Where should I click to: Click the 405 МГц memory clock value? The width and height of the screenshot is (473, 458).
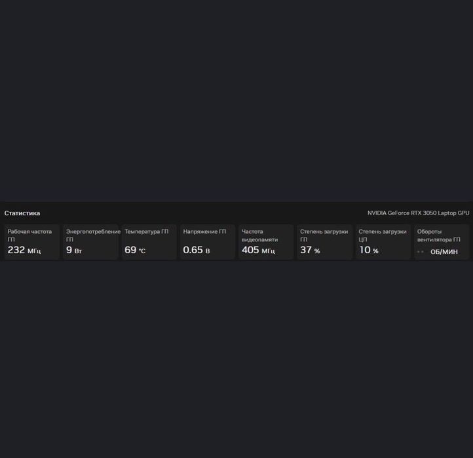click(258, 251)
